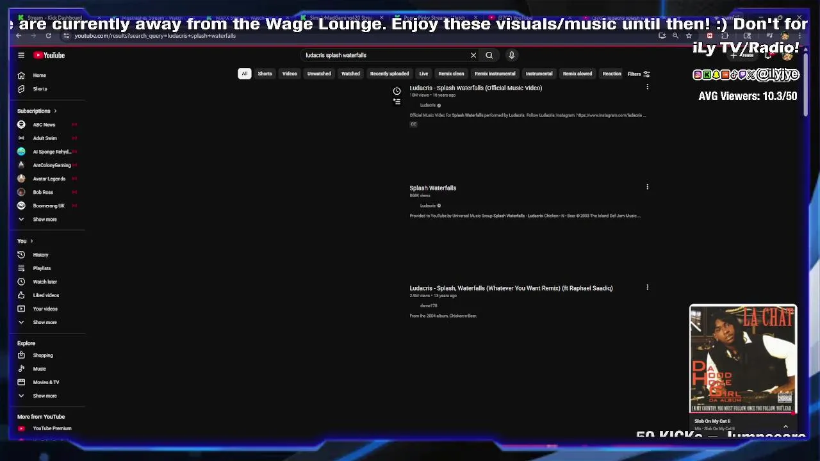Select the Reaction chip

click(612, 74)
